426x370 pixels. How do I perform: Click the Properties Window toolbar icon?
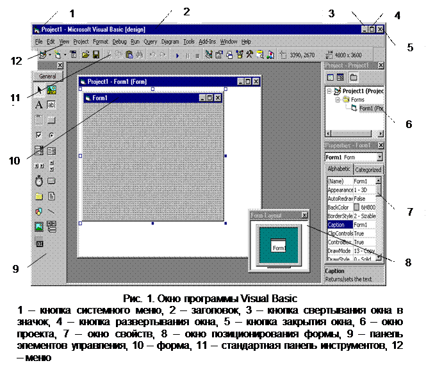218,55
